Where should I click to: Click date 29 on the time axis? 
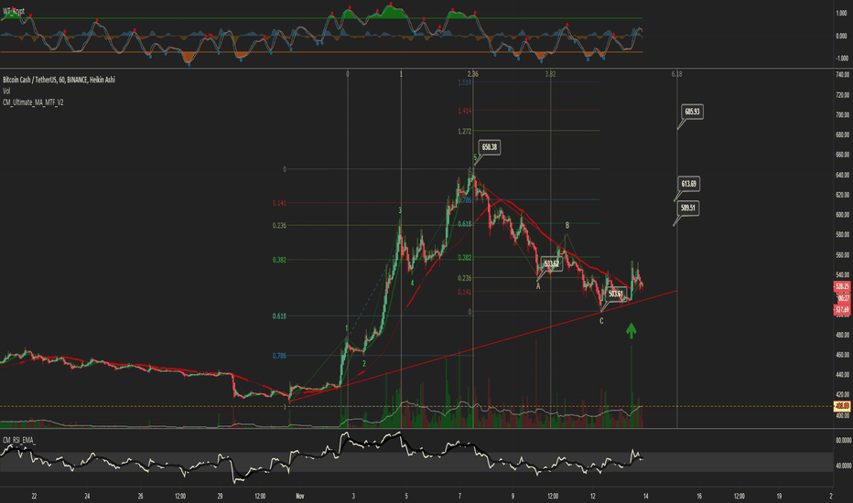221,496
